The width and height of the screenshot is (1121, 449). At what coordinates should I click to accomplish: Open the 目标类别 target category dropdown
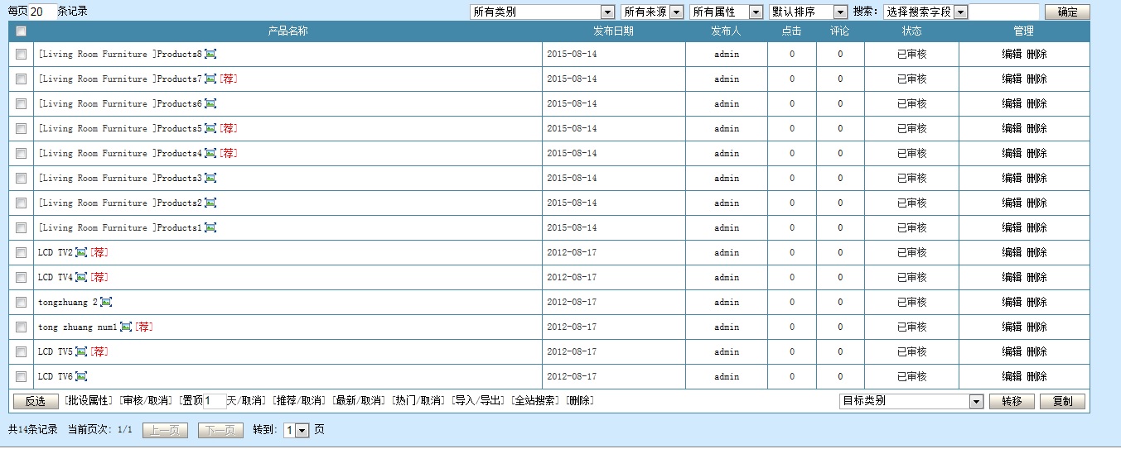coord(911,401)
